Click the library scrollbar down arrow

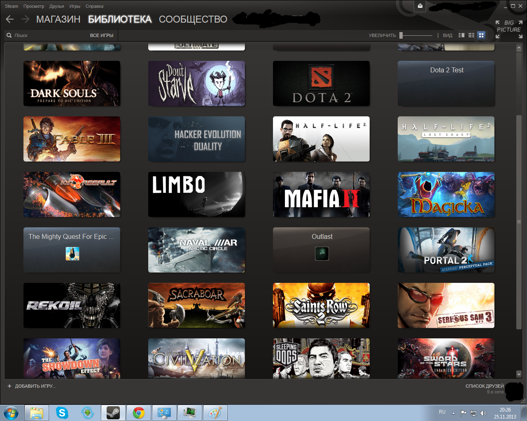519,374
